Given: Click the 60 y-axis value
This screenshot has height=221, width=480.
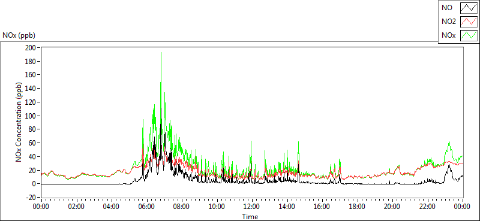Looking at the screenshot, I should tap(32, 143).
